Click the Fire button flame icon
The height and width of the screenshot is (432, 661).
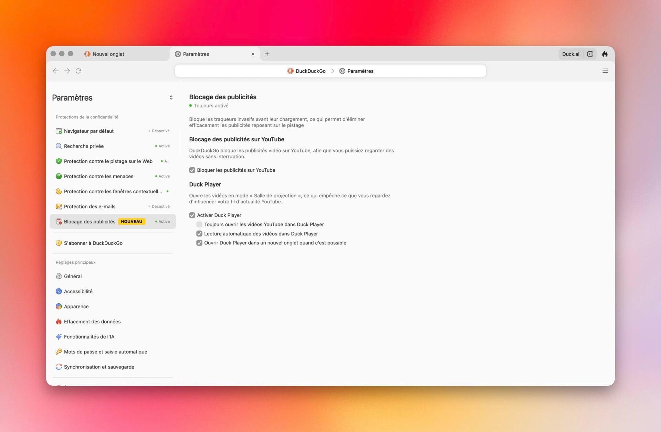(x=605, y=54)
